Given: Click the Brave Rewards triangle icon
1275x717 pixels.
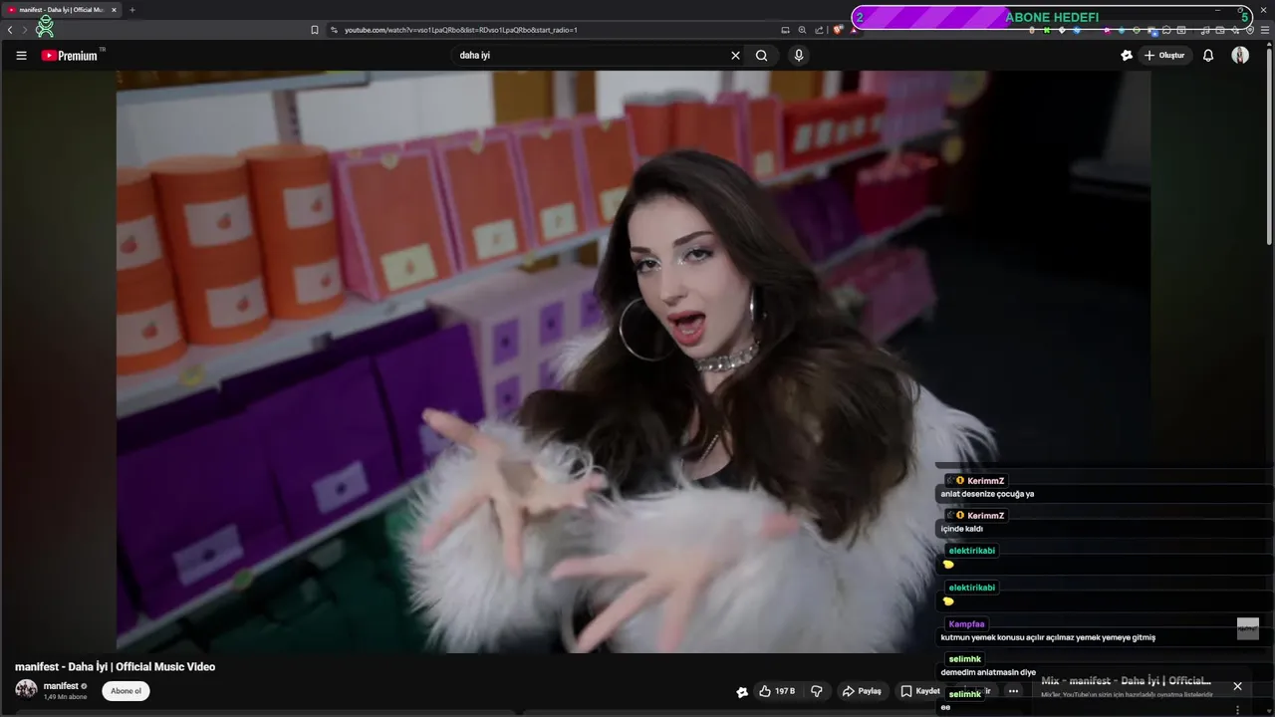Looking at the screenshot, I should (x=854, y=30).
